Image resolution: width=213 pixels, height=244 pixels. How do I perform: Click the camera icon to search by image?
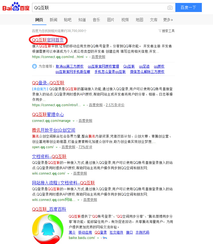pos(170,8)
